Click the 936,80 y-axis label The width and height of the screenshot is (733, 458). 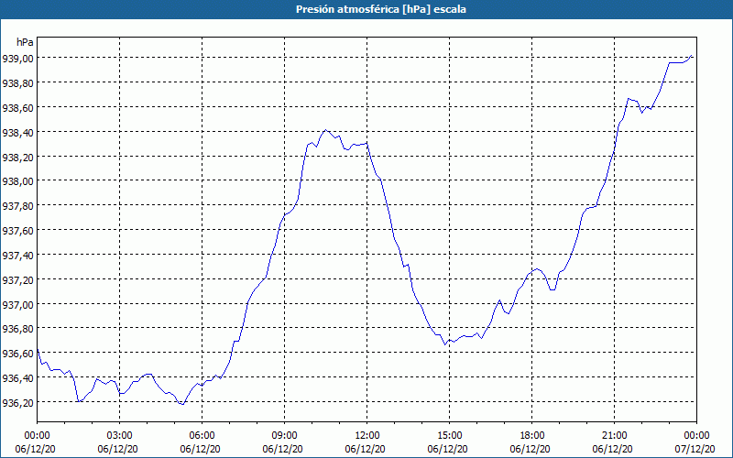(x=17, y=329)
